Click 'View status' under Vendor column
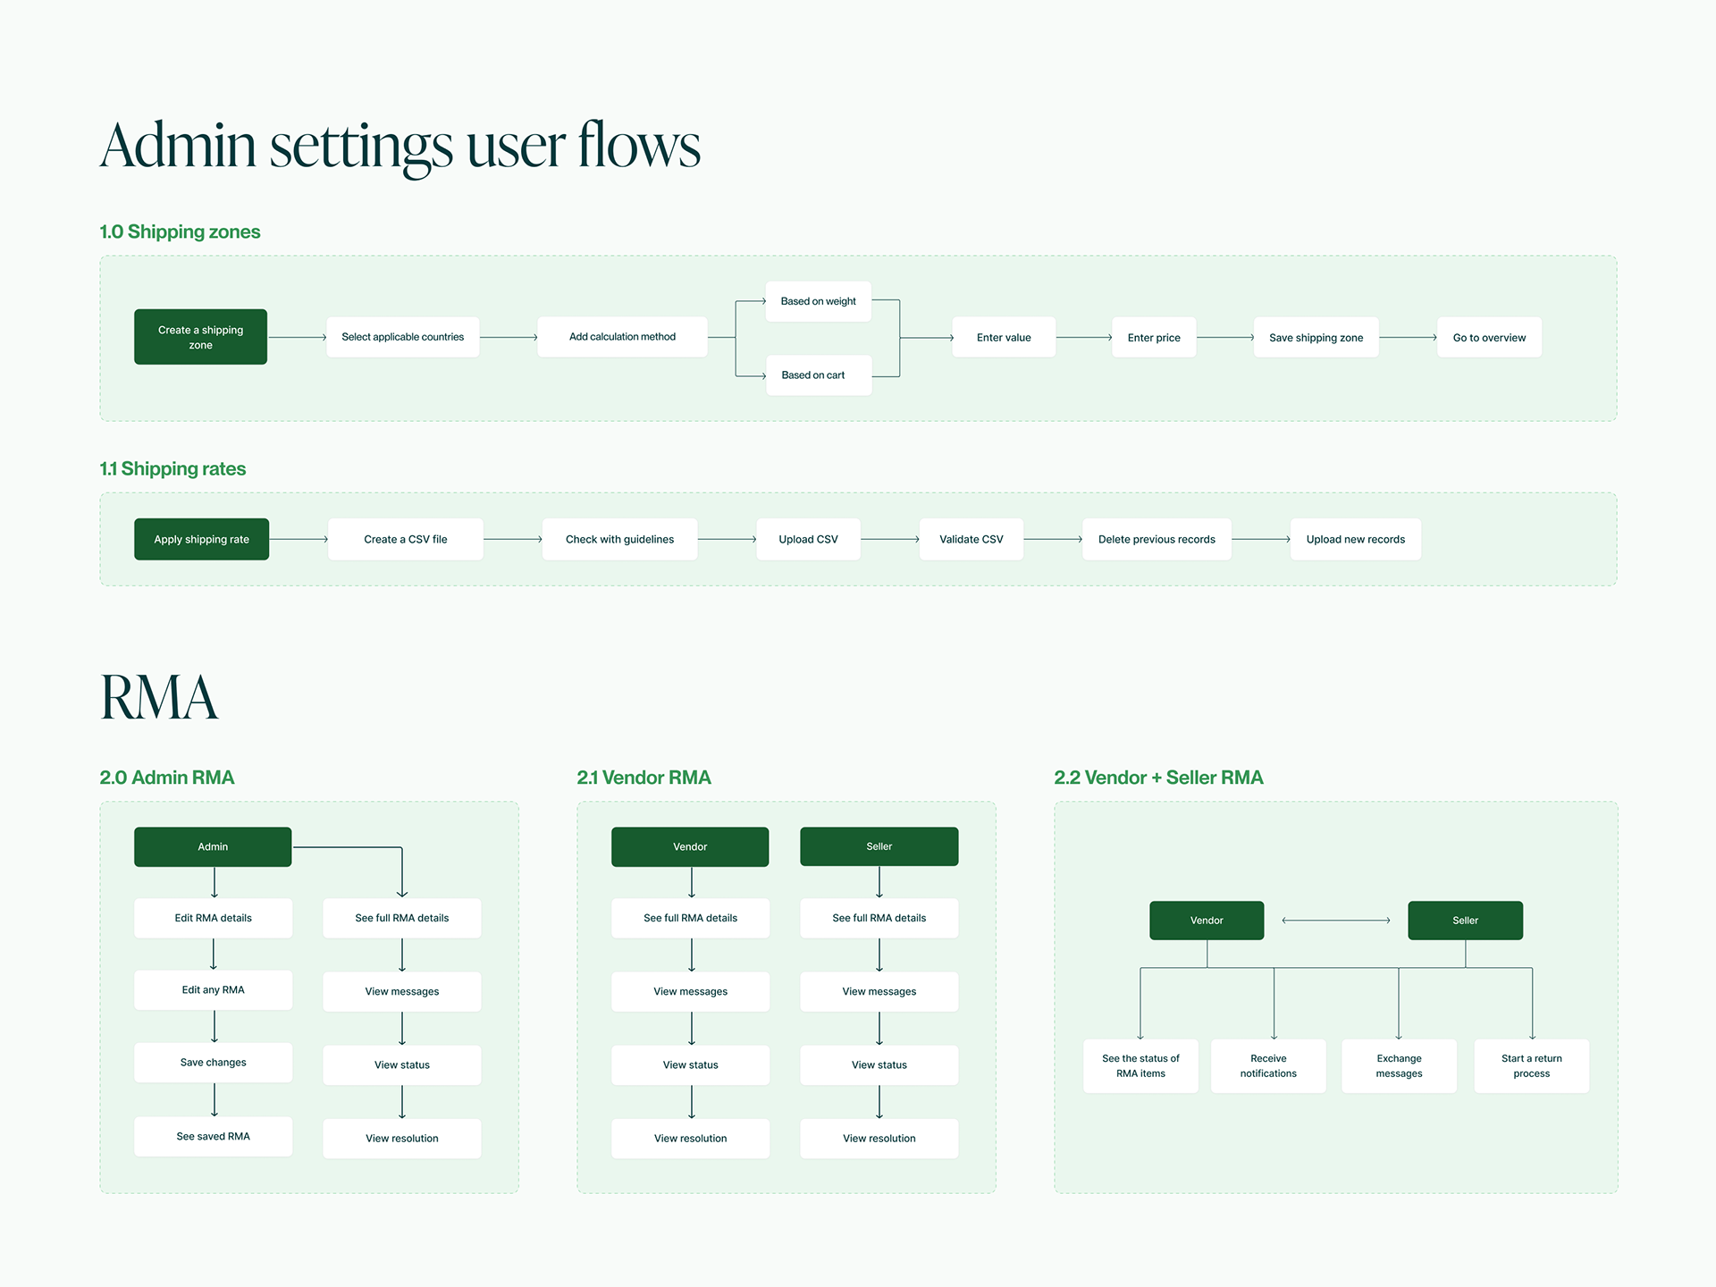This screenshot has width=1716, height=1287. point(690,1064)
